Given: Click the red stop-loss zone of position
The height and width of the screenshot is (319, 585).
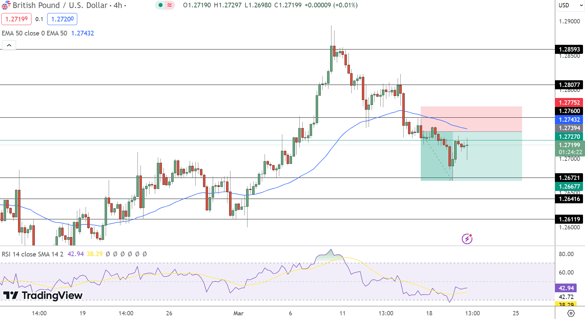Looking at the screenshot, I should point(471,119).
